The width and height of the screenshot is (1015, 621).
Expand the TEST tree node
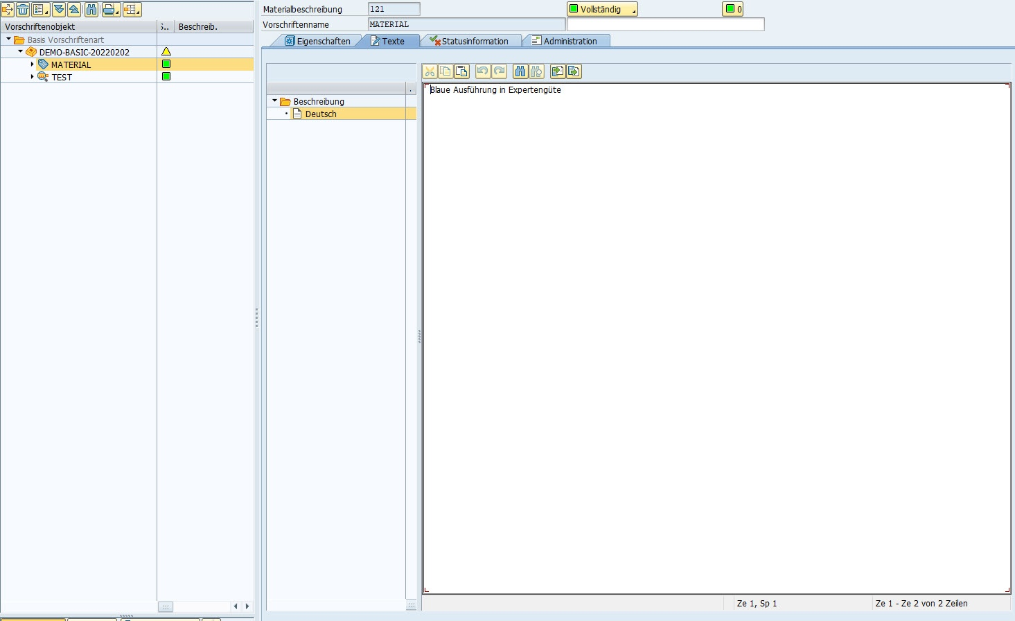pyautogui.click(x=32, y=77)
